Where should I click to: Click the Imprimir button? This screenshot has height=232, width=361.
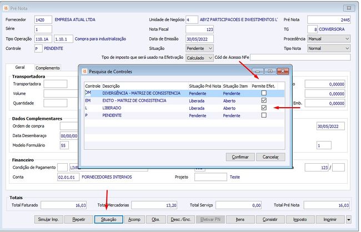(x=330, y=220)
